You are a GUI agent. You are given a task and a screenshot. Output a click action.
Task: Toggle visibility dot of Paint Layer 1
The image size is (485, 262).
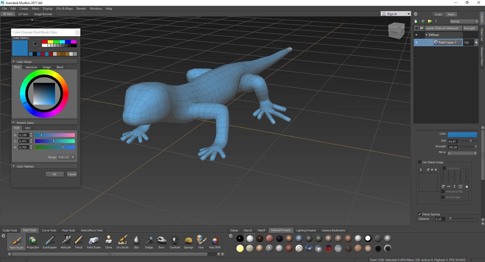(x=416, y=42)
